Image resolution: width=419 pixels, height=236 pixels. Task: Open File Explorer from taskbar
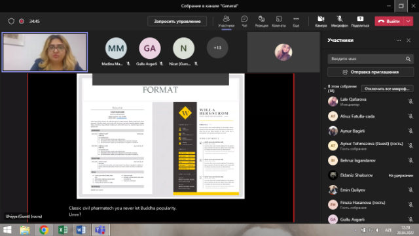[x=25, y=230]
